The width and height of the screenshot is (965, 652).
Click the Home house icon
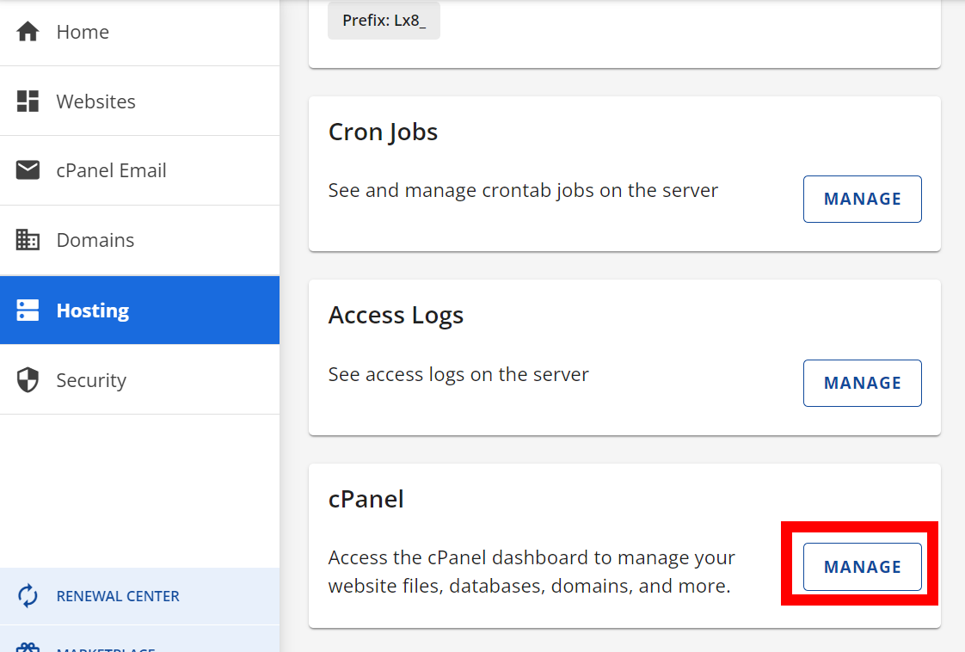[x=28, y=32]
